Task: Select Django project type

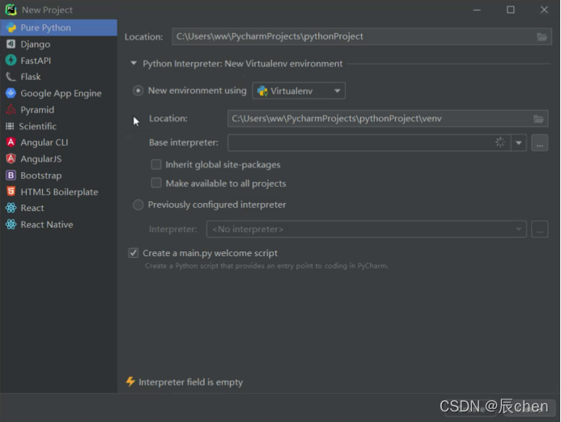Action: [x=58, y=44]
